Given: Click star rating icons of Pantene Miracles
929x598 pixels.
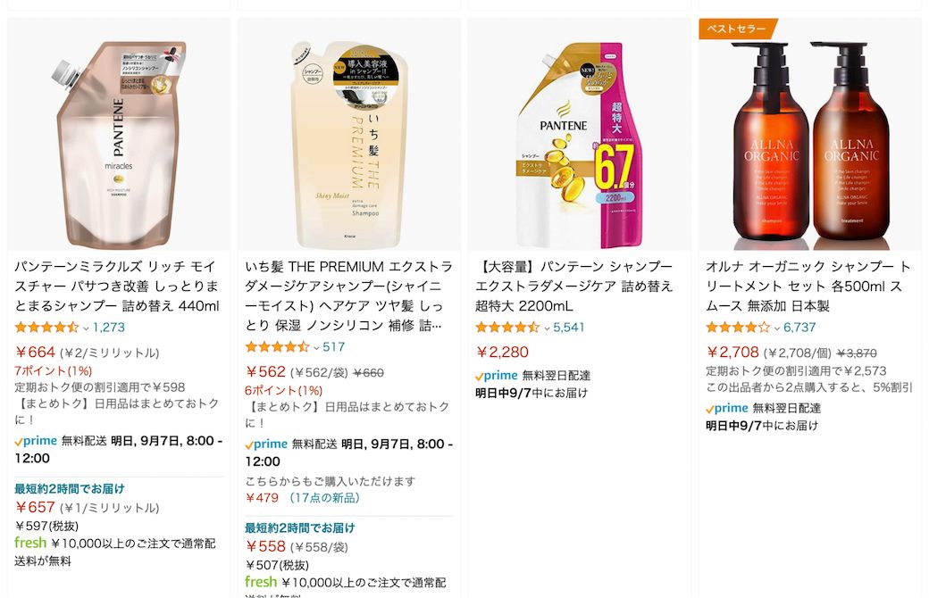Looking at the screenshot, I should pos(46,328).
